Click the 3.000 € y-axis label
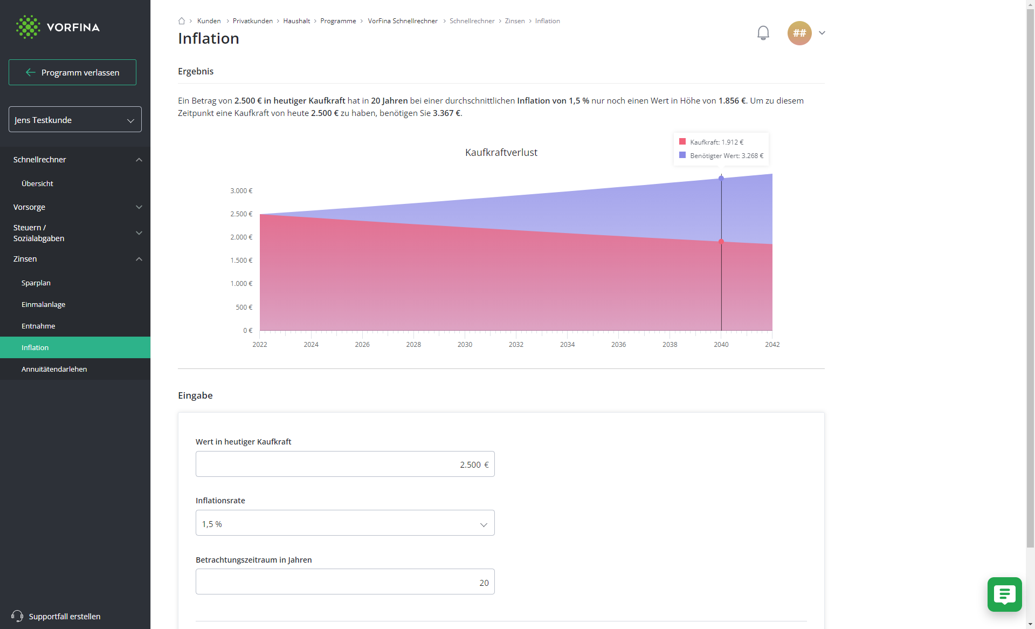 click(241, 191)
